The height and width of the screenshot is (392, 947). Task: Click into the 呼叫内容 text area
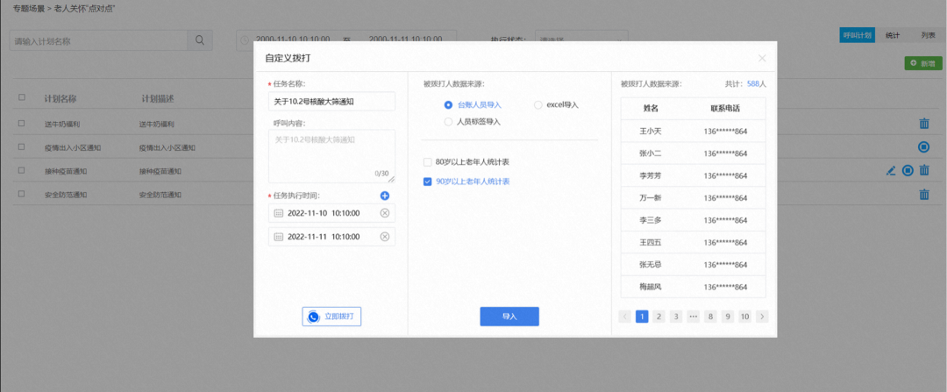(x=331, y=156)
